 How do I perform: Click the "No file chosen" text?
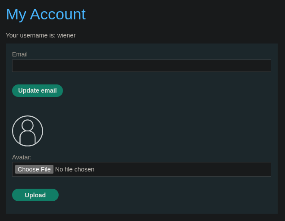pos(75,169)
